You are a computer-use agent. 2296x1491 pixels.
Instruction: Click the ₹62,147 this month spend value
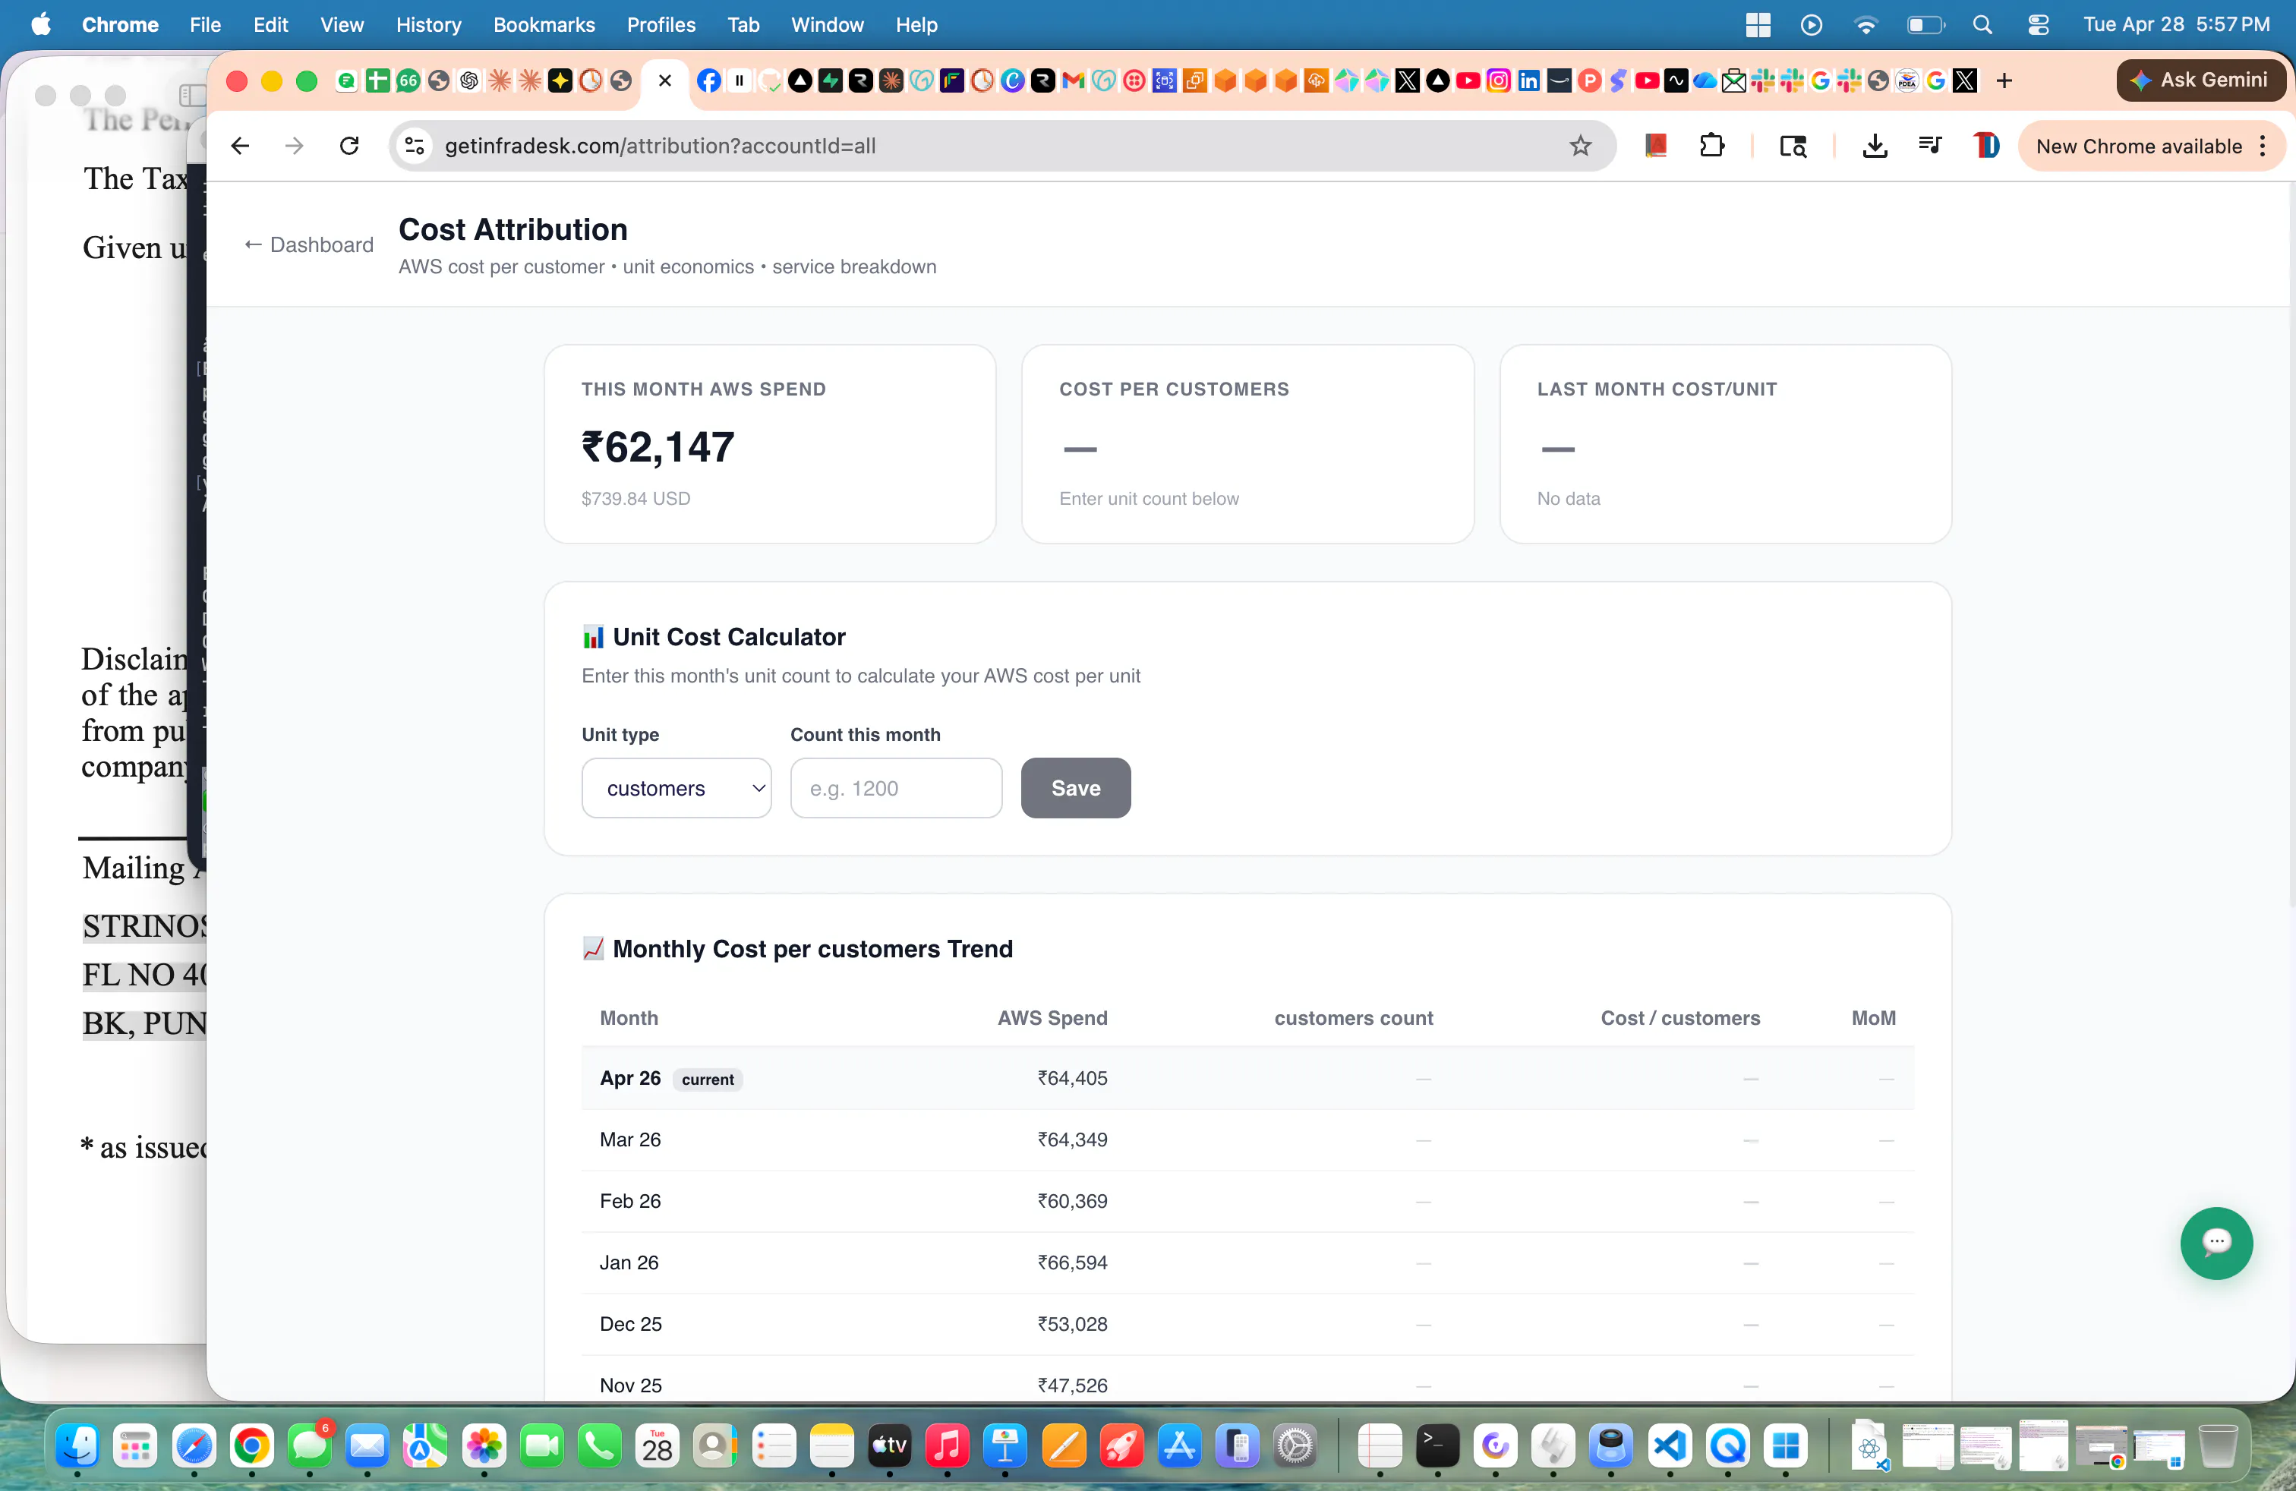(658, 447)
